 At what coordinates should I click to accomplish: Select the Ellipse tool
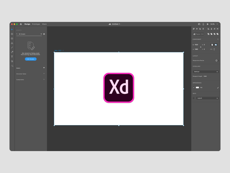(12, 38)
